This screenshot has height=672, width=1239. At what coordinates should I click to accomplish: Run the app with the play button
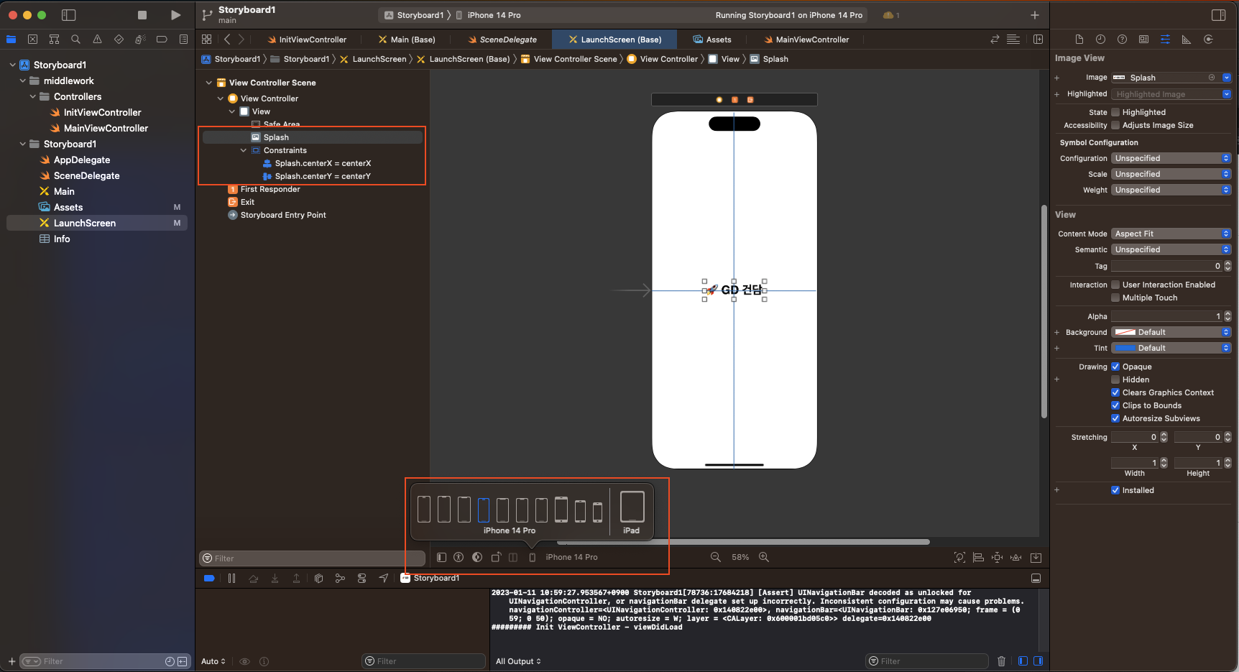tap(175, 15)
